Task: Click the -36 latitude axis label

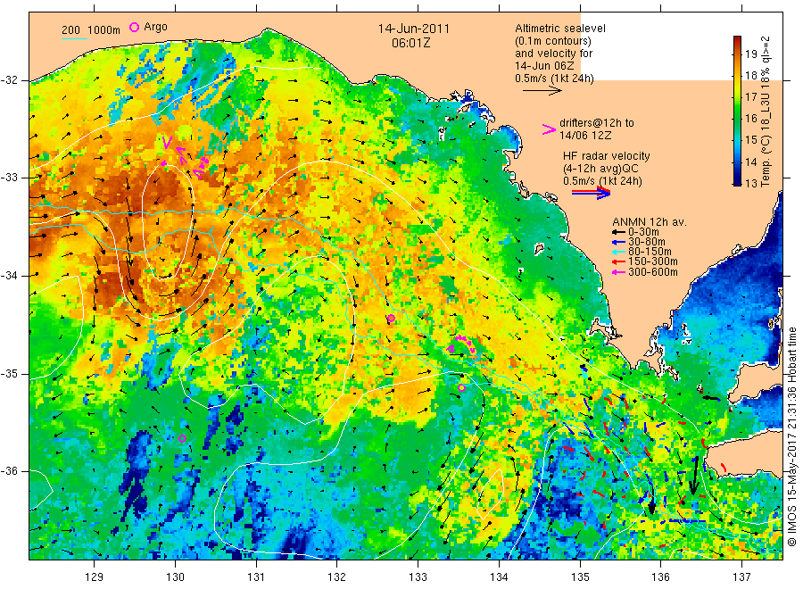Action: click(10, 471)
